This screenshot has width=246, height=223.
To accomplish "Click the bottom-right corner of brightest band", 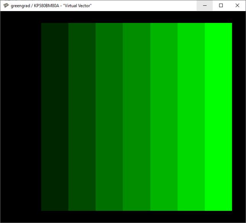I will click(x=231, y=209).
